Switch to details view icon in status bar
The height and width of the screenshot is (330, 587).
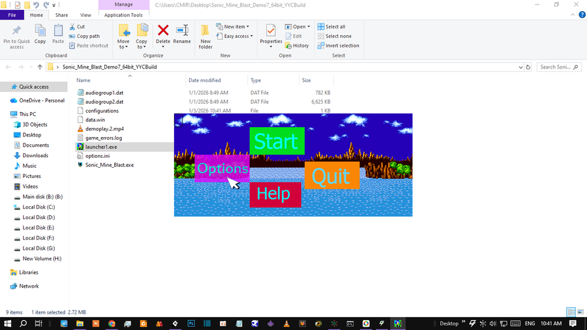click(571, 312)
